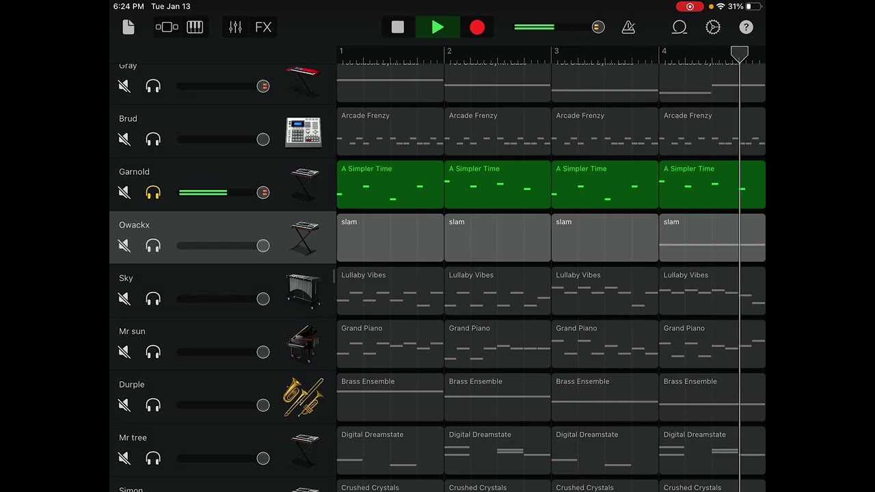Adjust Brud track volume slider

224,139
